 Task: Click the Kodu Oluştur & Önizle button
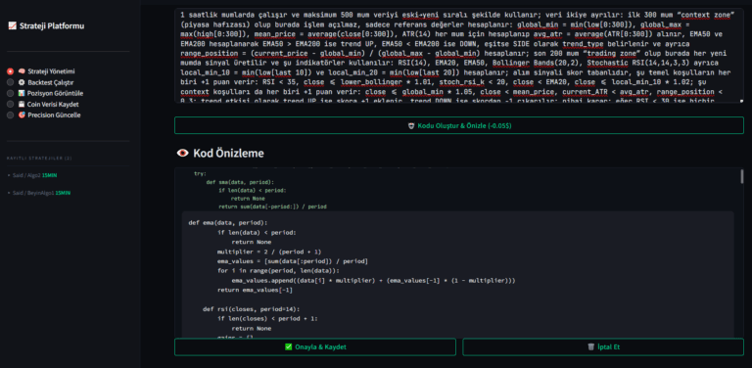coord(459,125)
